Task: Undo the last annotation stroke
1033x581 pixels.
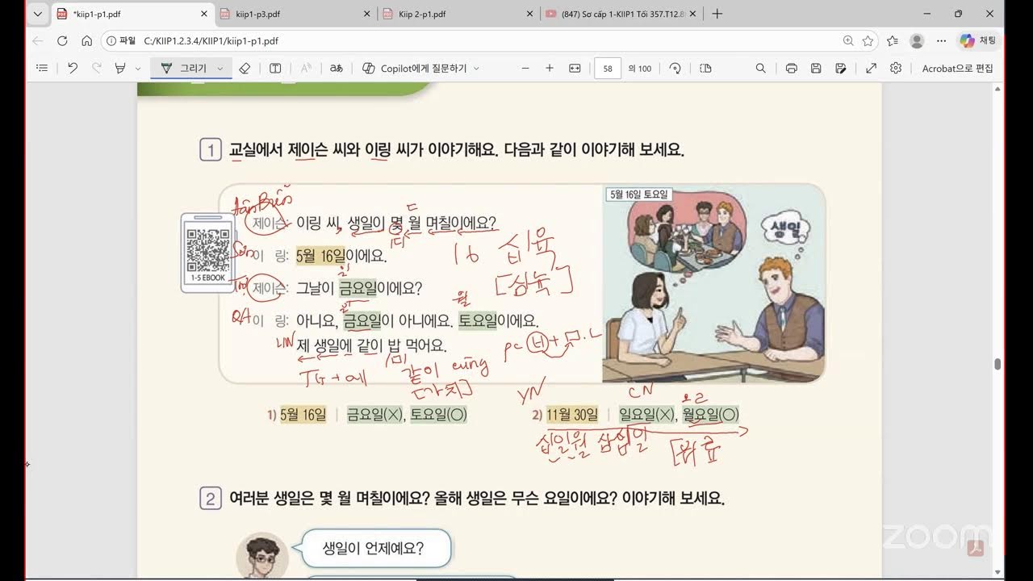Action: [73, 69]
